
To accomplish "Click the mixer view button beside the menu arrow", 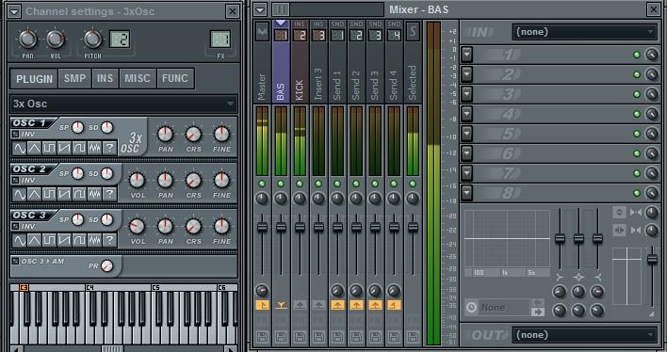I will coord(281,9).
